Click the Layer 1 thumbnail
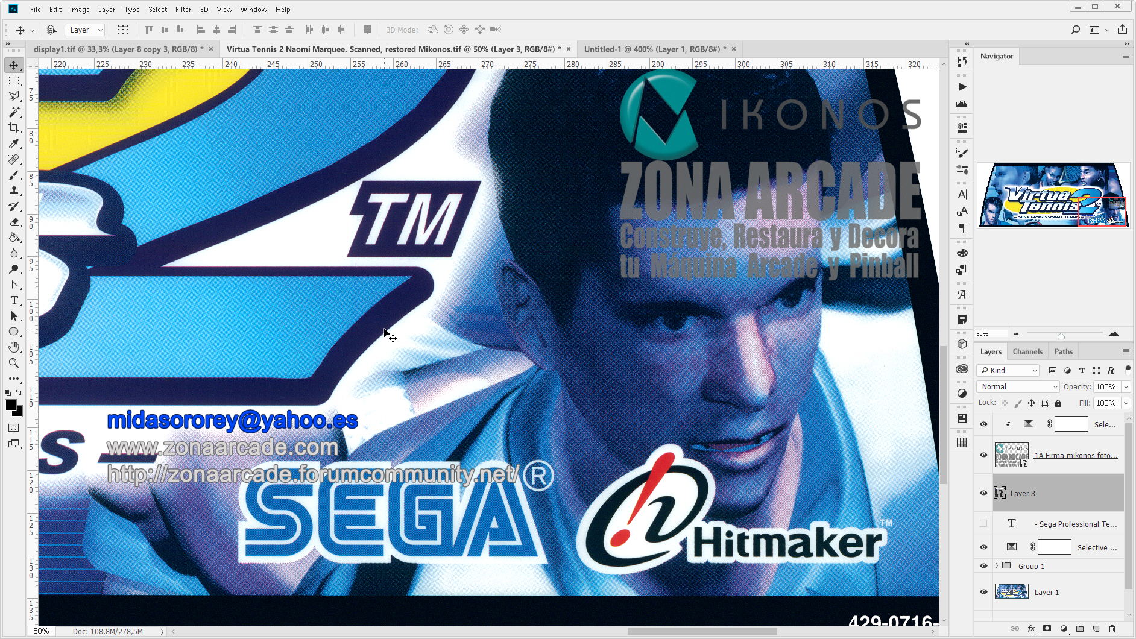1136x639 pixels. [1011, 592]
